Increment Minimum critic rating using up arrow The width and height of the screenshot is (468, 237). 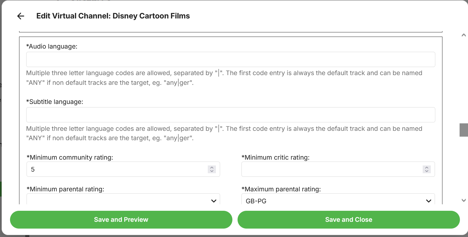pos(427,167)
